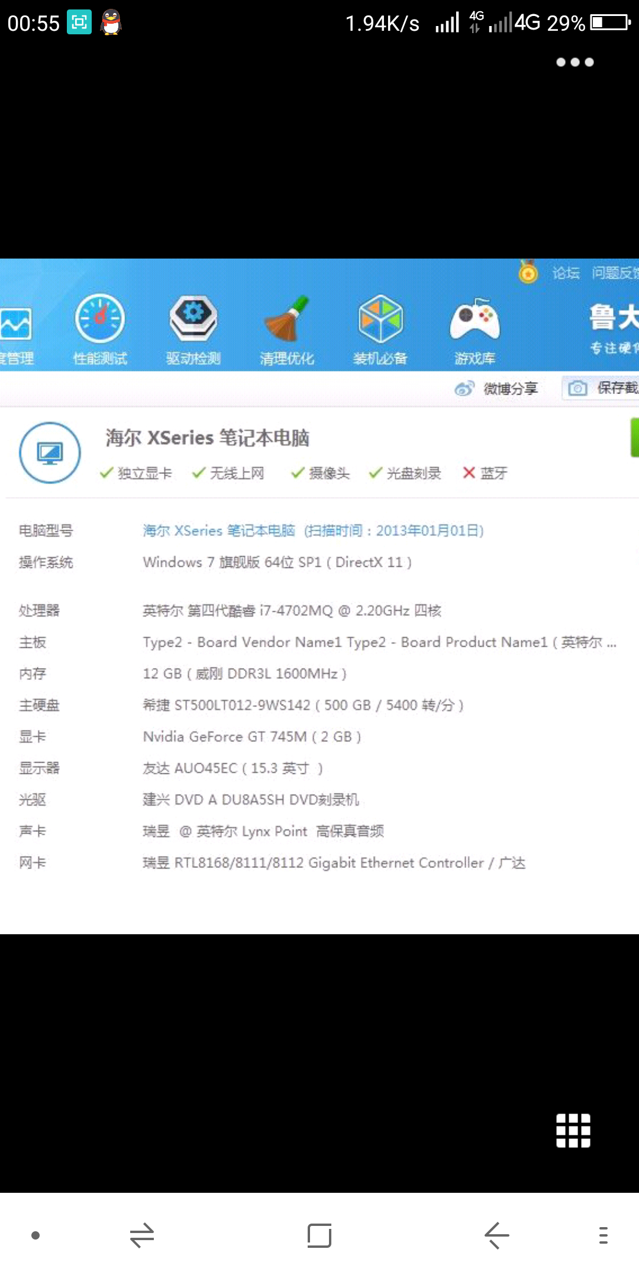The width and height of the screenshot is (639, 1278).
Task: Open the 问题反馈 feedback link
Action: click(x=615, y=273)
